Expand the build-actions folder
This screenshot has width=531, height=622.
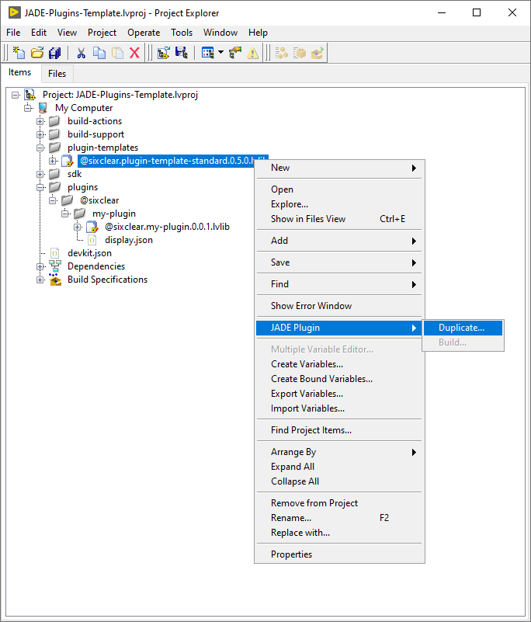[x=40, y=121]
